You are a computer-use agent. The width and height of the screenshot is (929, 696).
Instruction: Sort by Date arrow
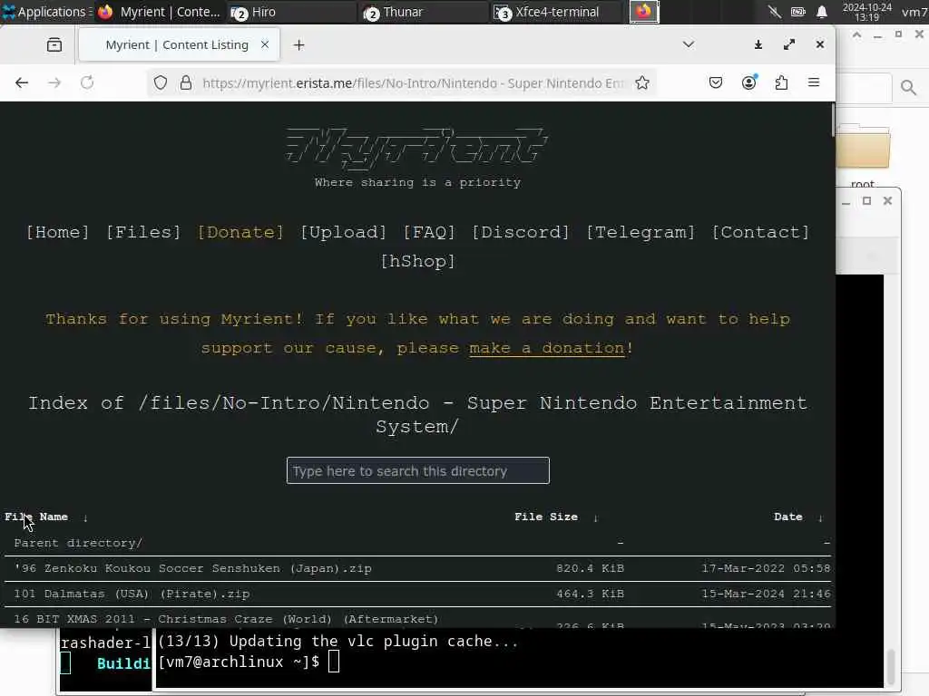click(x=820, y=517)
